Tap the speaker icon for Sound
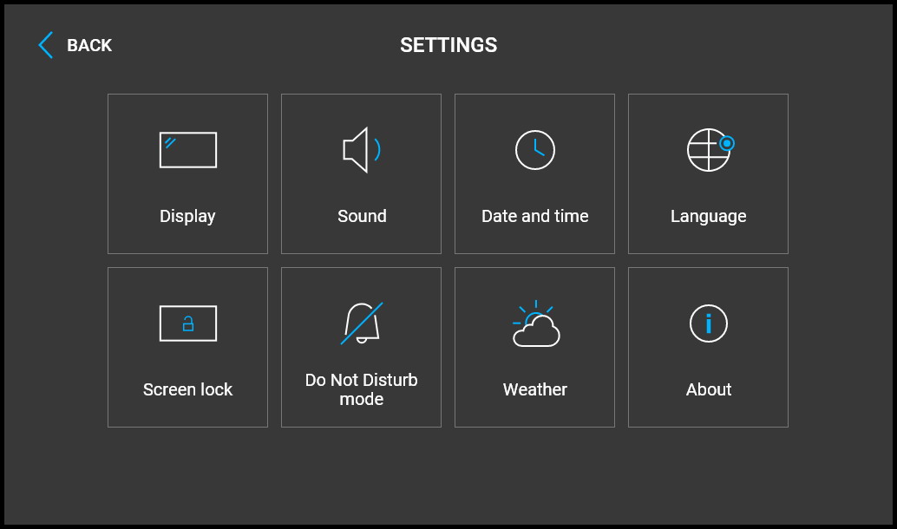Viewport: 897px width, 529px height. point(361,150)
